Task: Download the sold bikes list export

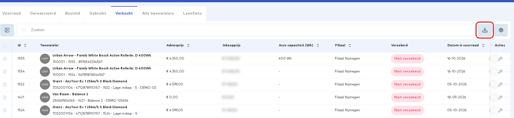Action: pyautogui.click(x=485, y=30)
